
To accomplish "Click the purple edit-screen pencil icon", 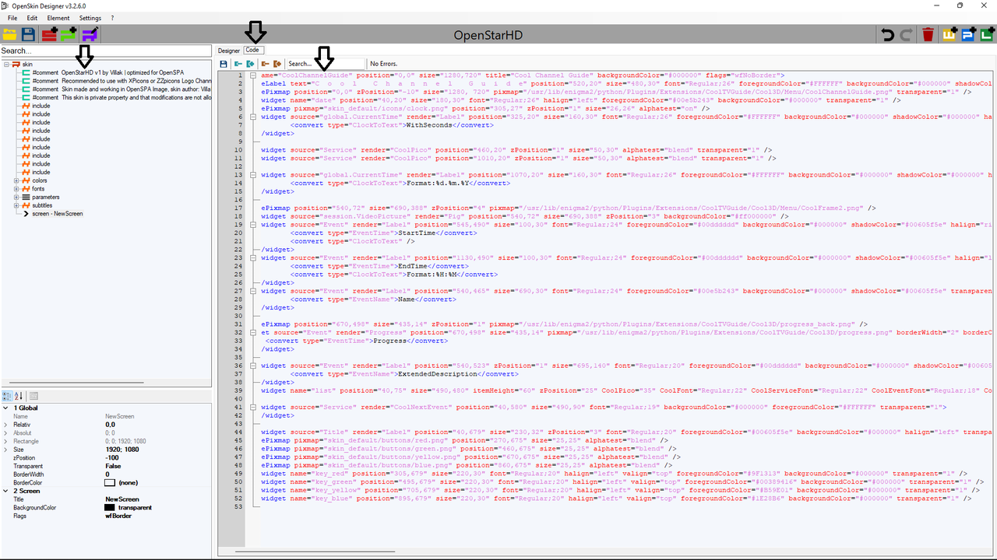I will pyautogui.click(x=90, y=34).
